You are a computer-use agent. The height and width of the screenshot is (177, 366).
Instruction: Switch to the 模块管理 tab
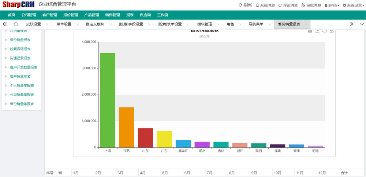205,24
